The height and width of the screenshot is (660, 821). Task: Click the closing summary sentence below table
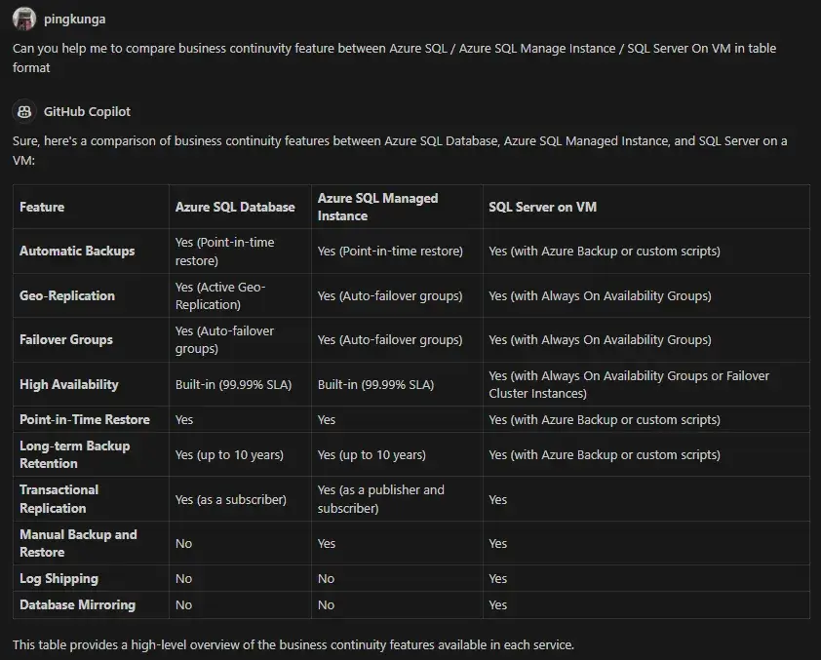[x=293, y=644]
